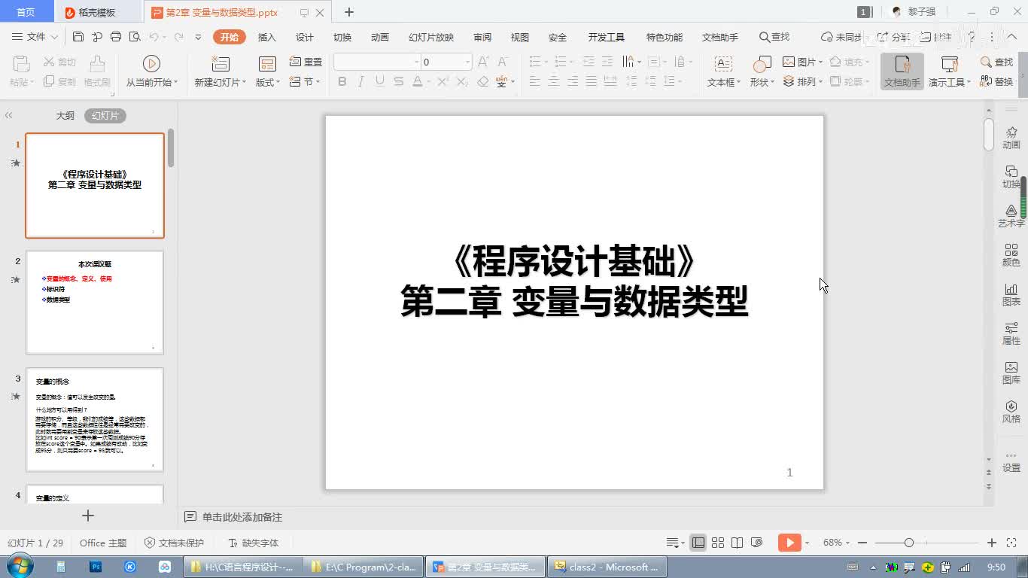This screenshot has height=578, width=1028.
Task: Open the 68% zoom level dropdown
Action: [x=836, y=543]
